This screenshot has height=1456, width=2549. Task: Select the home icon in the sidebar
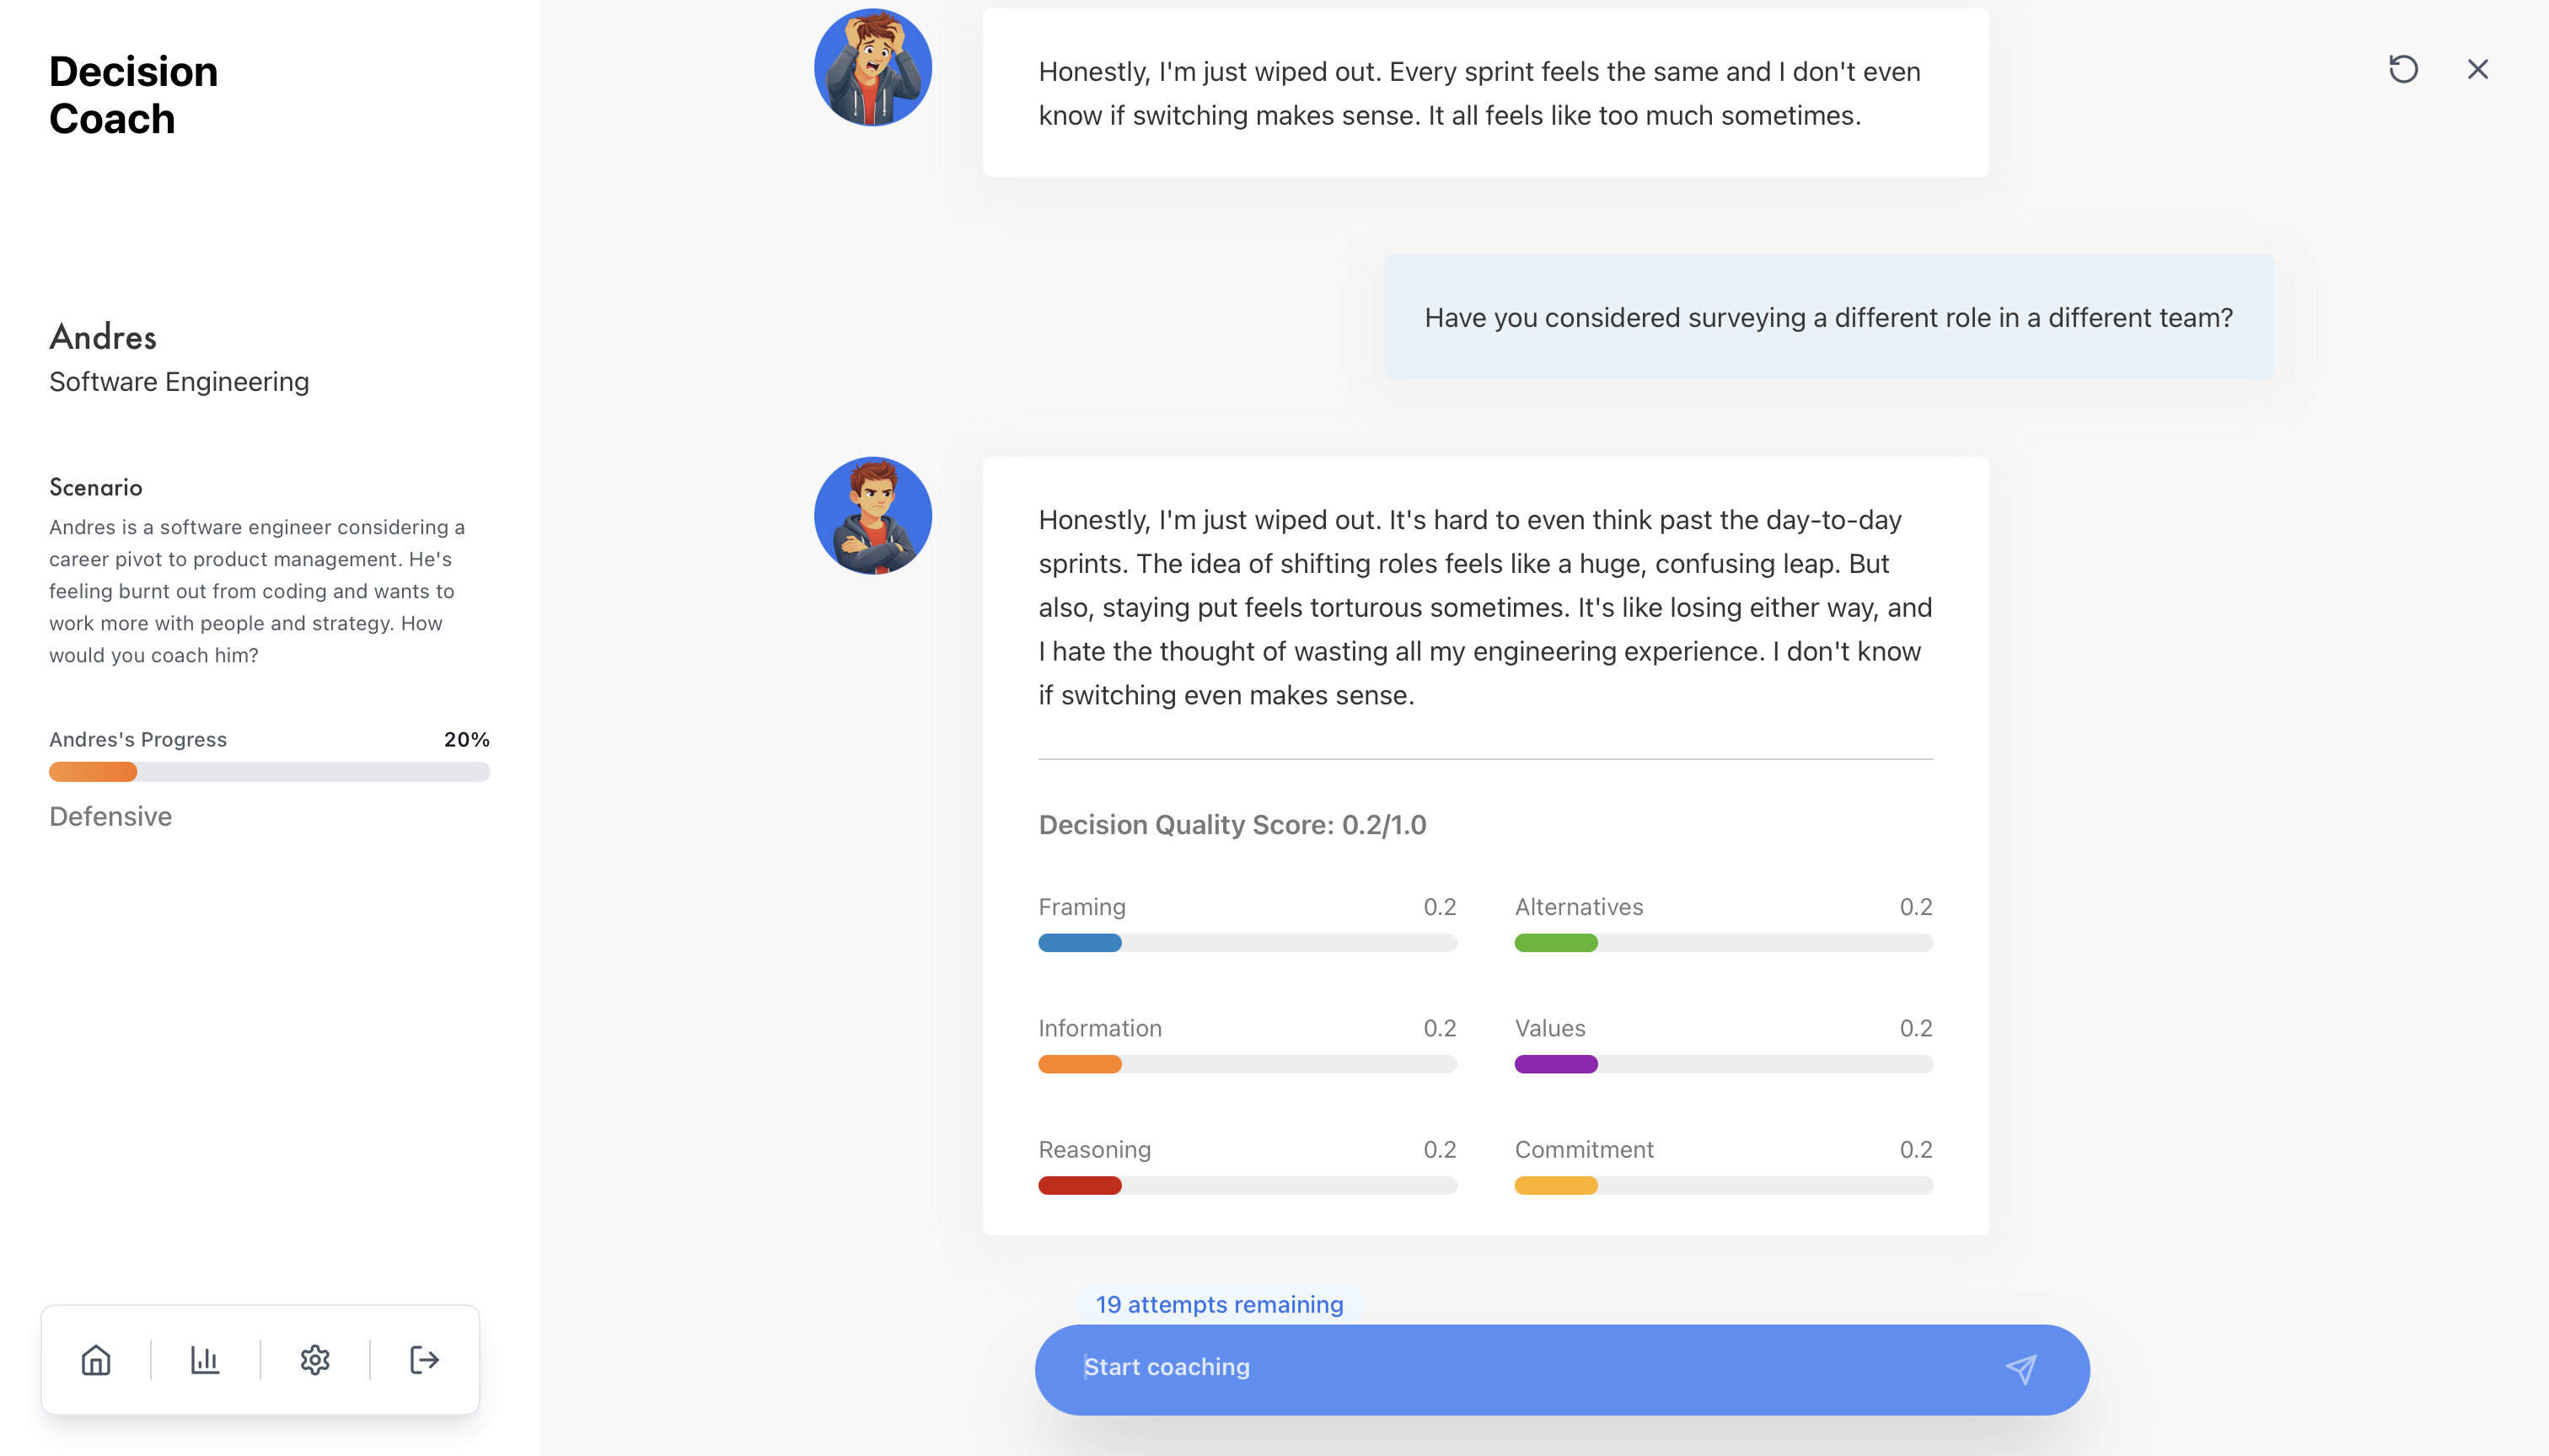pos(96,1360)
